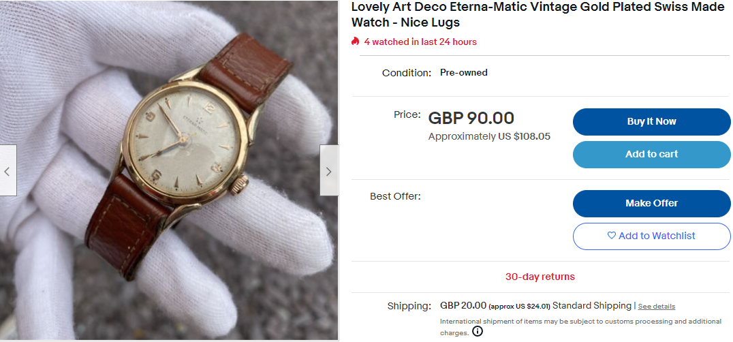
Task: Click the heart icon on Add to Watchlist
Action: click(611, 236)
